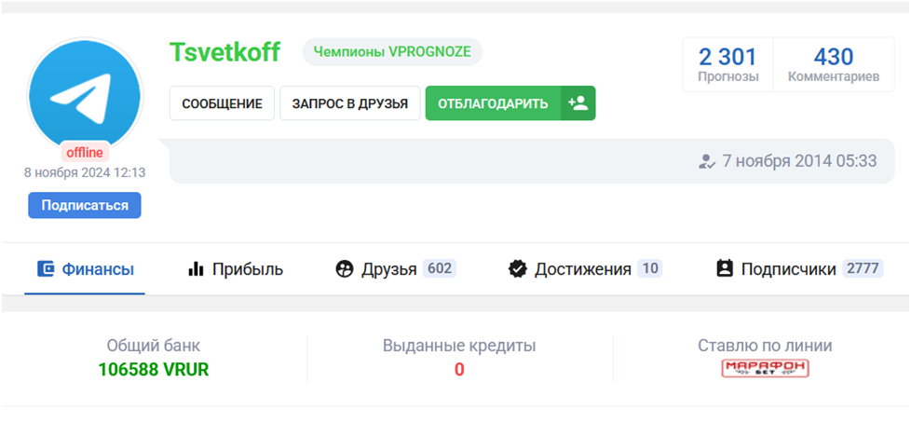Click the blue Подписаться button
The image size is (911, 436).
[x=85, y=205]
